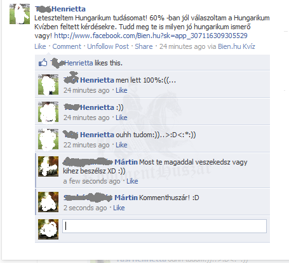Click the thumbs-up icon beside 'likes this'
The image size is (289, 263).
43,63
